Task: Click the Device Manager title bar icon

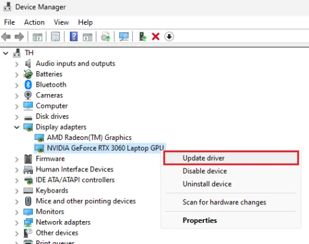Action: [x=7, y=7]
